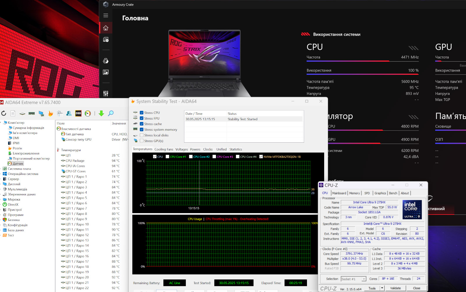This screenshot has width=466, height=292.
Task: Click the Tools button in CPU-Z
Action: pyautogui.click(x=372, y=288)
